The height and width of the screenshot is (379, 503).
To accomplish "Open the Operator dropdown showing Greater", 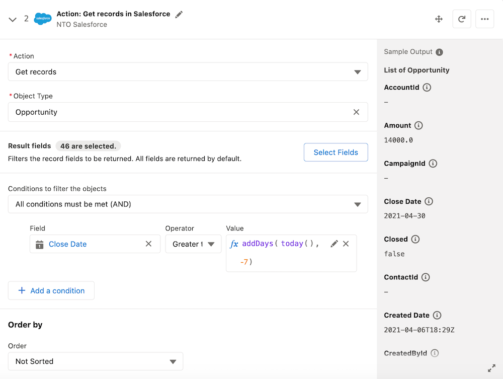I will (x=193, y=244).
